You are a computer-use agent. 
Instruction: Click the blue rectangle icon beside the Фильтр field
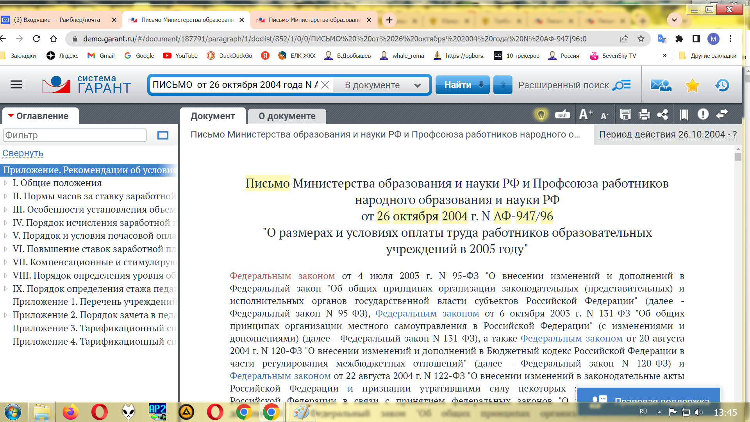point(163,135)
